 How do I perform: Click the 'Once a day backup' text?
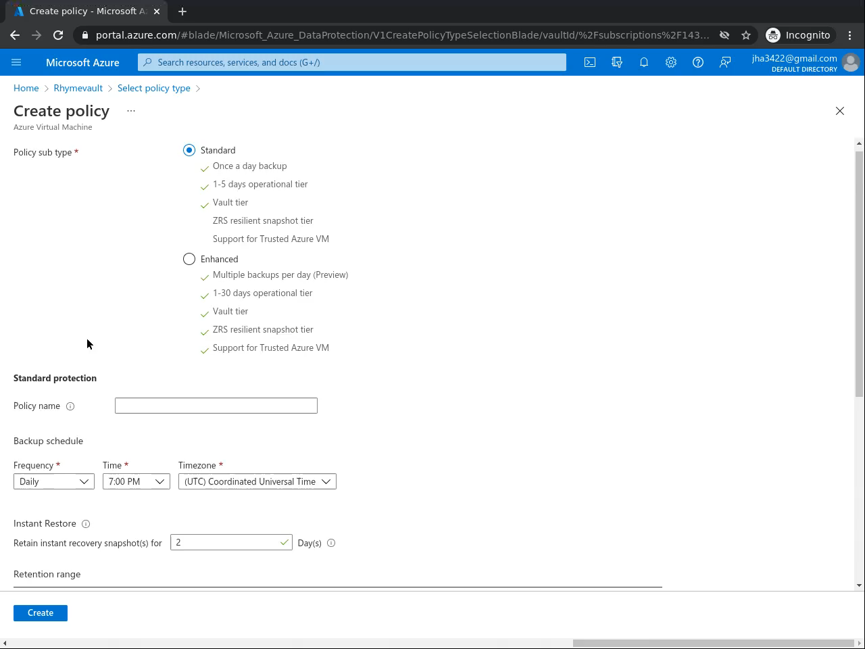[250, 166]
